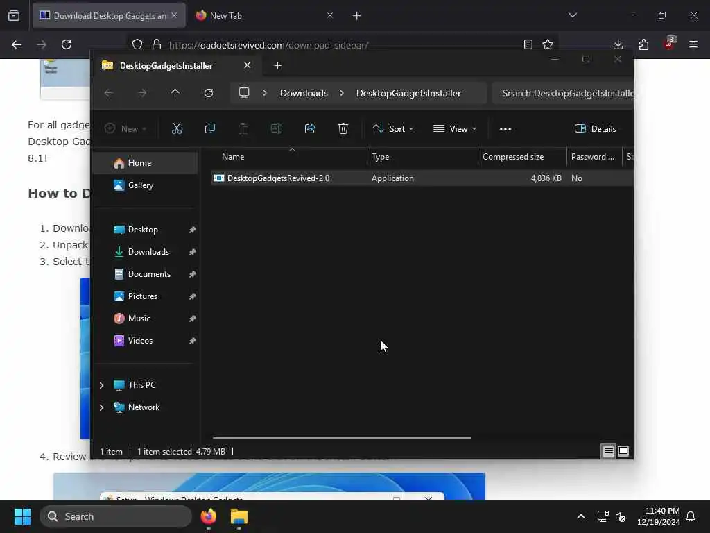Click the Delete trash icon in Explorer
Screen dimensions: 710x533
coord(343,128)
